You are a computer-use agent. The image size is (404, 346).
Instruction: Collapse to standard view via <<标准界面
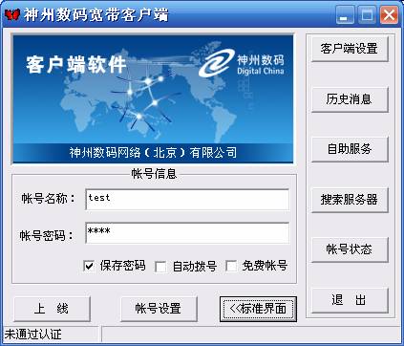click(258, 309)
